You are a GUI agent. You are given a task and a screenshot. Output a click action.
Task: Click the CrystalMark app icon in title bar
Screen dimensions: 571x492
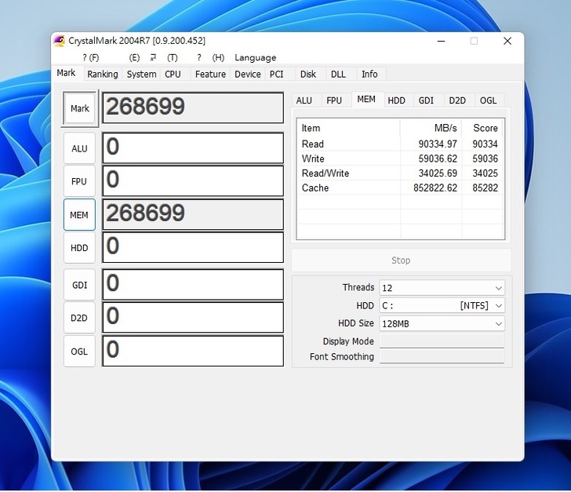click(x=60, y=41)
